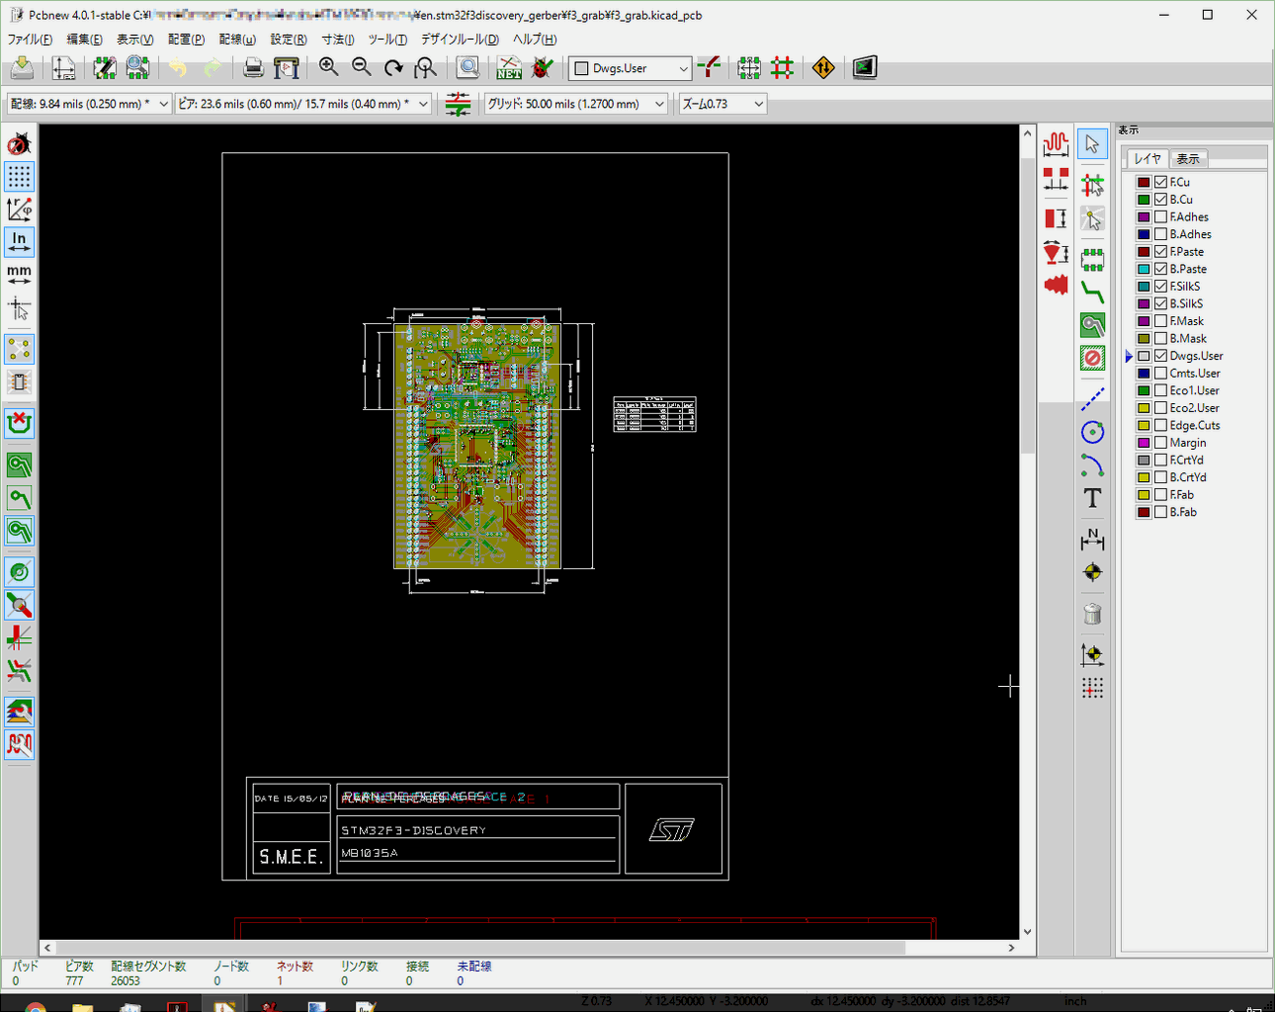Screen dimensions: 1275x1012
Task: Click the Zoom in magnifier icon
Action: click(329, 67)
